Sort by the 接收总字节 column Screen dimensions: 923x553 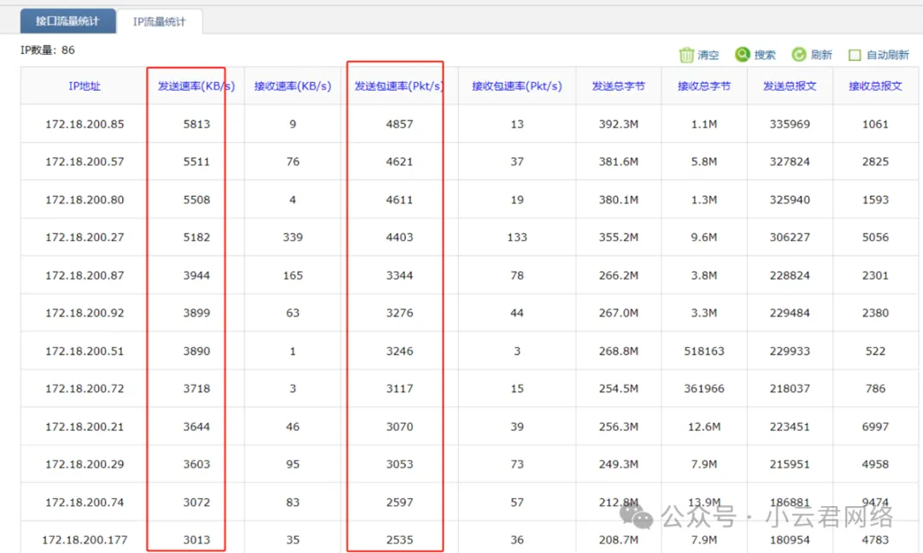[x=704, y=86]
